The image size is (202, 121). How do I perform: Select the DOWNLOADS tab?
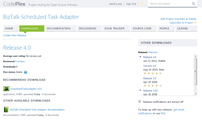tap(32, 29)
